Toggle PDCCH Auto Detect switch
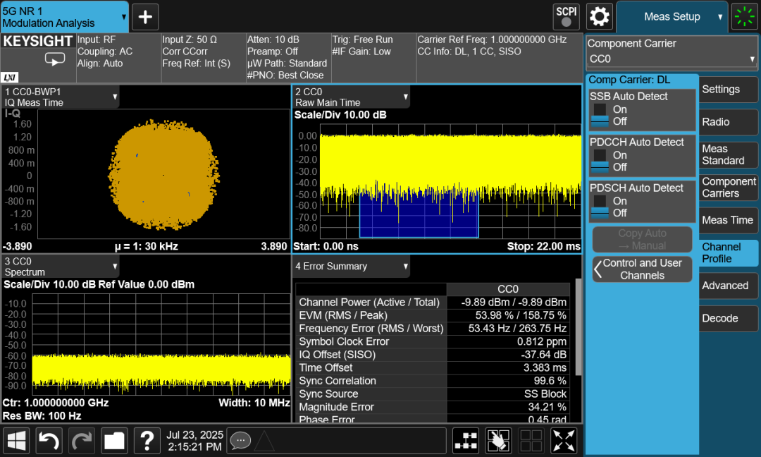Screen dimensions: 761x457 600,162
